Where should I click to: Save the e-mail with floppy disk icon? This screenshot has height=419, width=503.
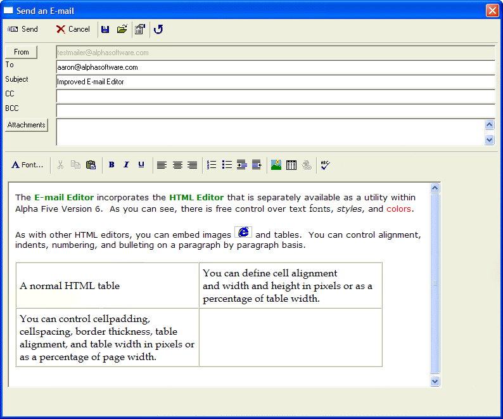pos(105,30)
